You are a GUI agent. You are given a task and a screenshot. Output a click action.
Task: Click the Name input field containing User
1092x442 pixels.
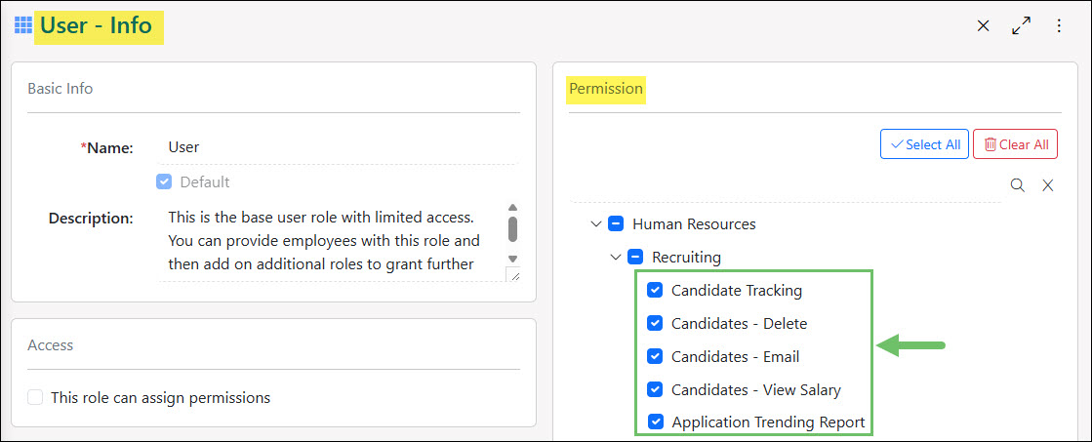(x=340, y=147)
